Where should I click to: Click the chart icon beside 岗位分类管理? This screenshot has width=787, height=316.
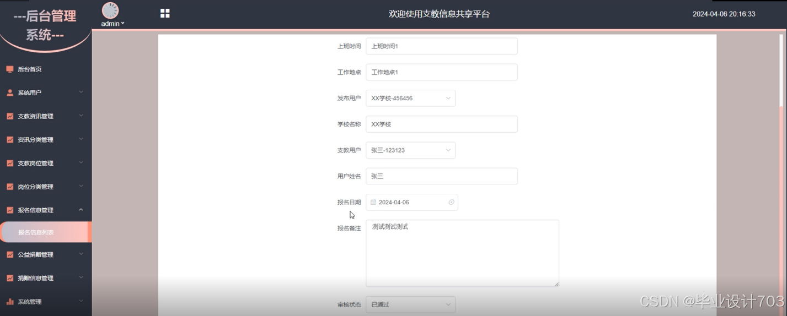click(x=10, y=187)
